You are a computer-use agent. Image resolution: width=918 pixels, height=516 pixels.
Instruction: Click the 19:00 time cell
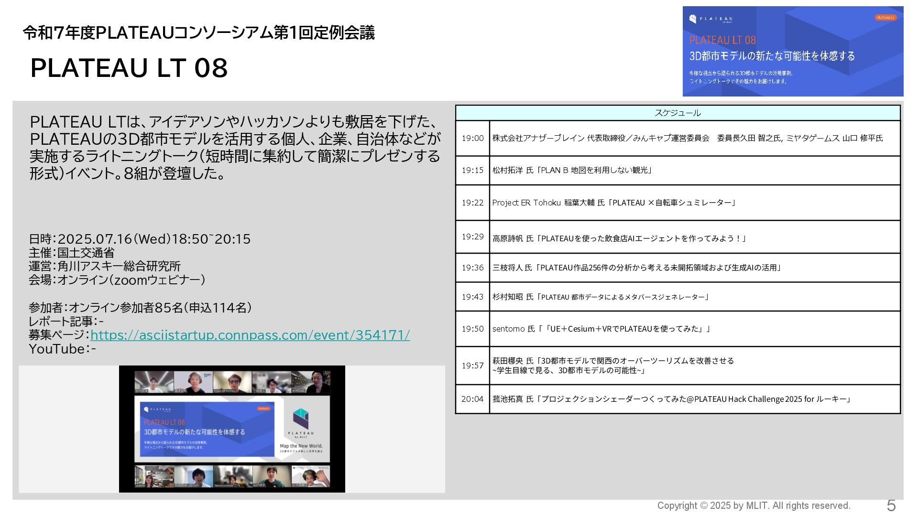click(472, 138)
